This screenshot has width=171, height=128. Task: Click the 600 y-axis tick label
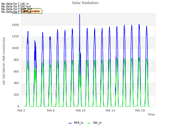pyautogui.click(x=16, y=71)
